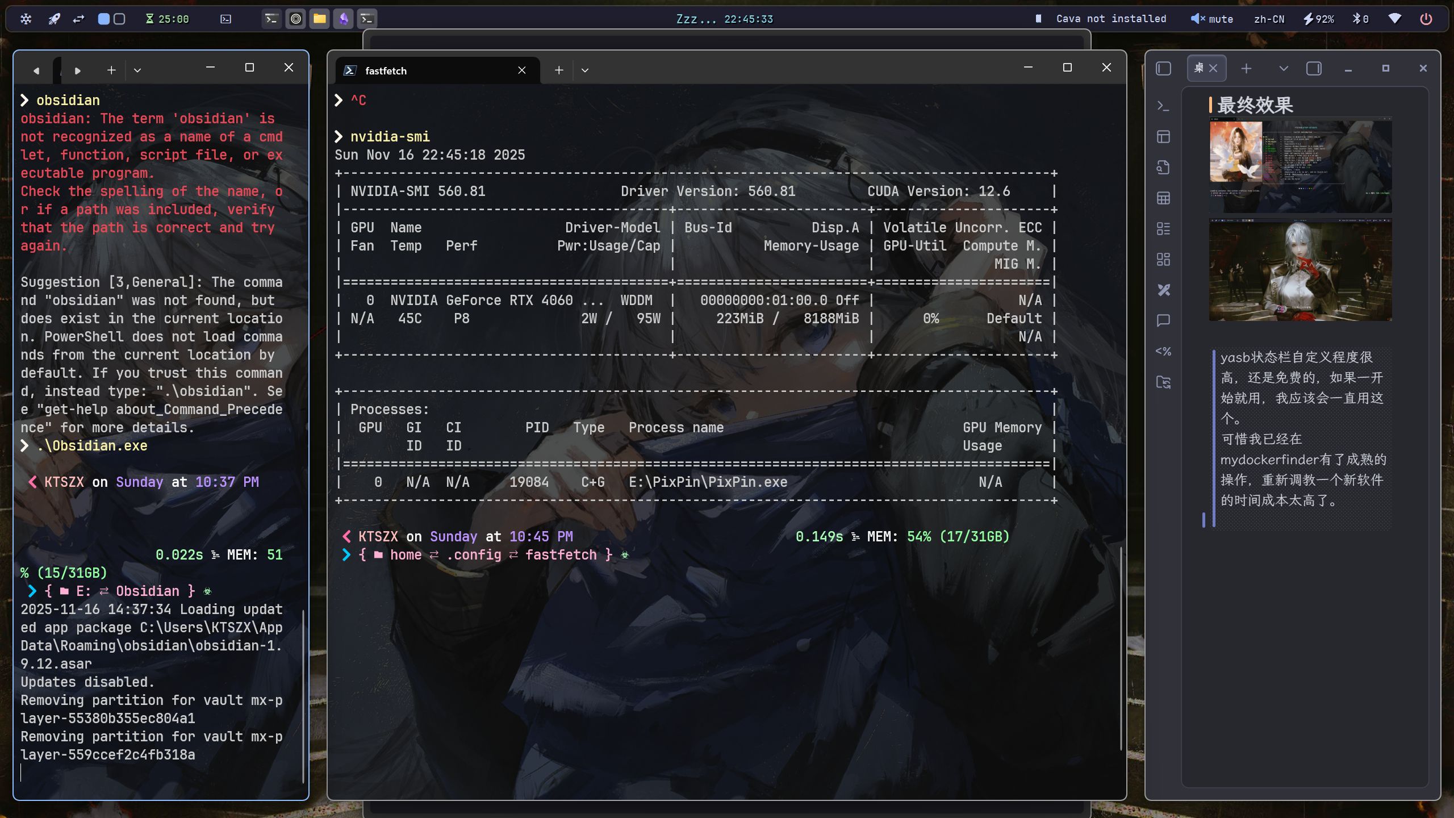Click the power icon in the top bar
This screenshot has height=818, width=1454.
[1426, 19]
